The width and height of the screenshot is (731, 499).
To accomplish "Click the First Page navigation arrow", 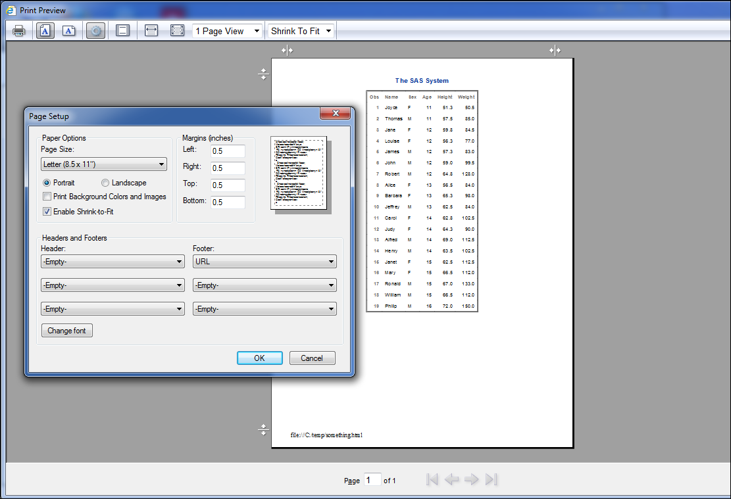I will [x=432, y=479].
